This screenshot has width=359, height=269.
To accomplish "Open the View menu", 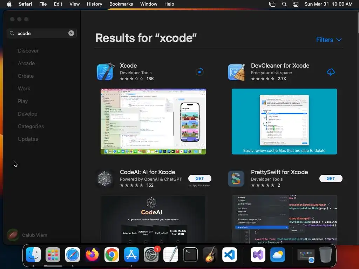I will point(74,4).
